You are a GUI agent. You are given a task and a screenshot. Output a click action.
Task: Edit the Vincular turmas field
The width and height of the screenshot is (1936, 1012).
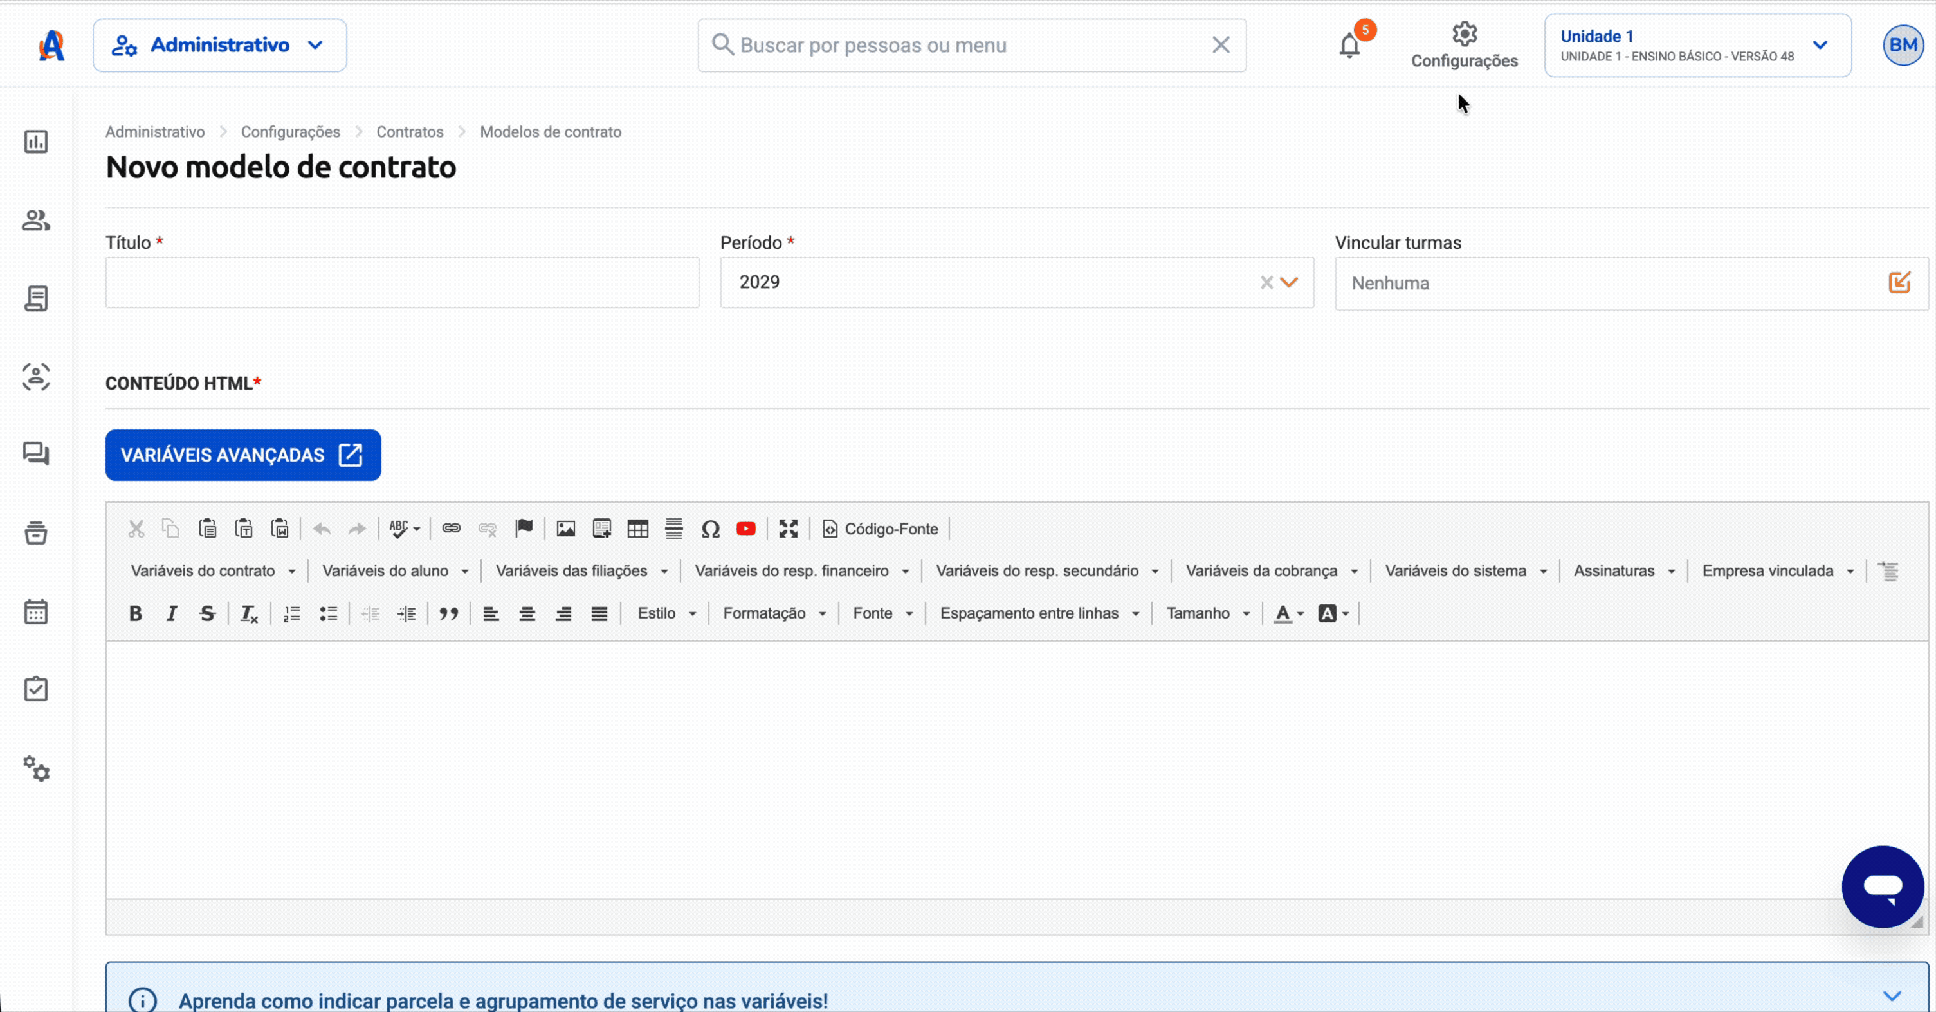click(1899, 282)
